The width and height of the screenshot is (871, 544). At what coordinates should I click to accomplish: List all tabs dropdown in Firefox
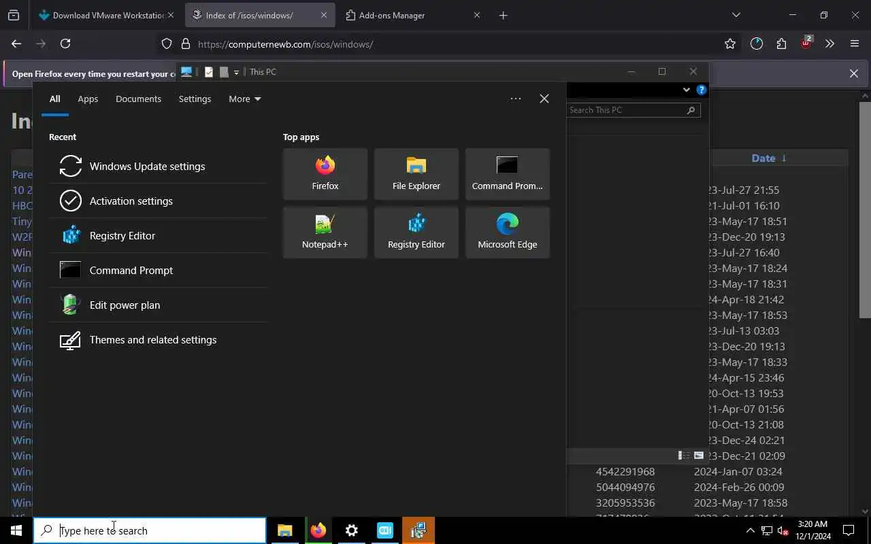[x=736, y=15]
